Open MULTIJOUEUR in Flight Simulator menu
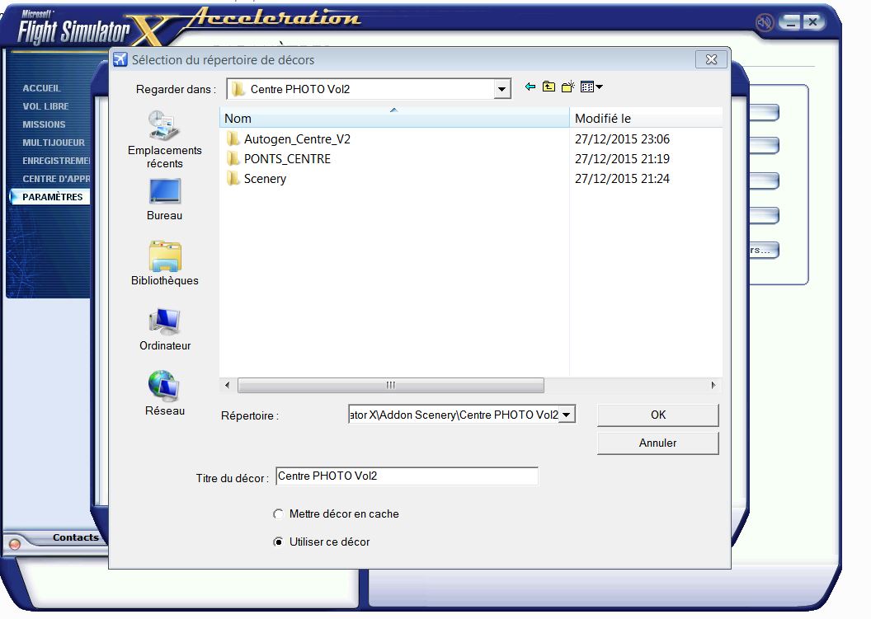Screen dimensions: 871x619 (54, 143)
